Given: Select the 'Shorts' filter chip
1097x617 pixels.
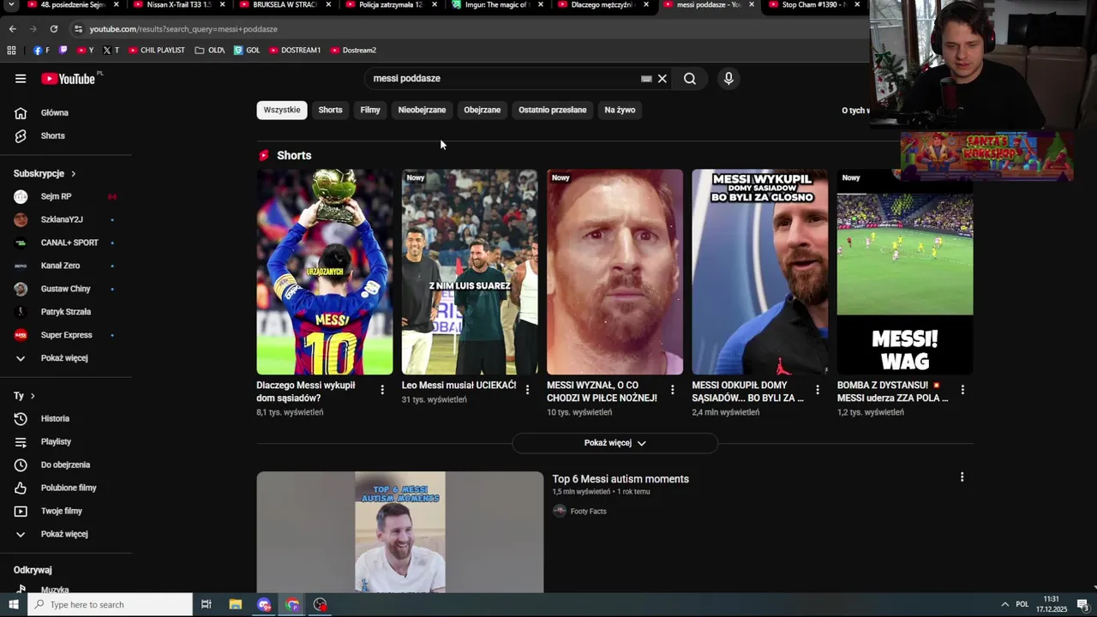Looking at the screenshot, I should point(330,110).
